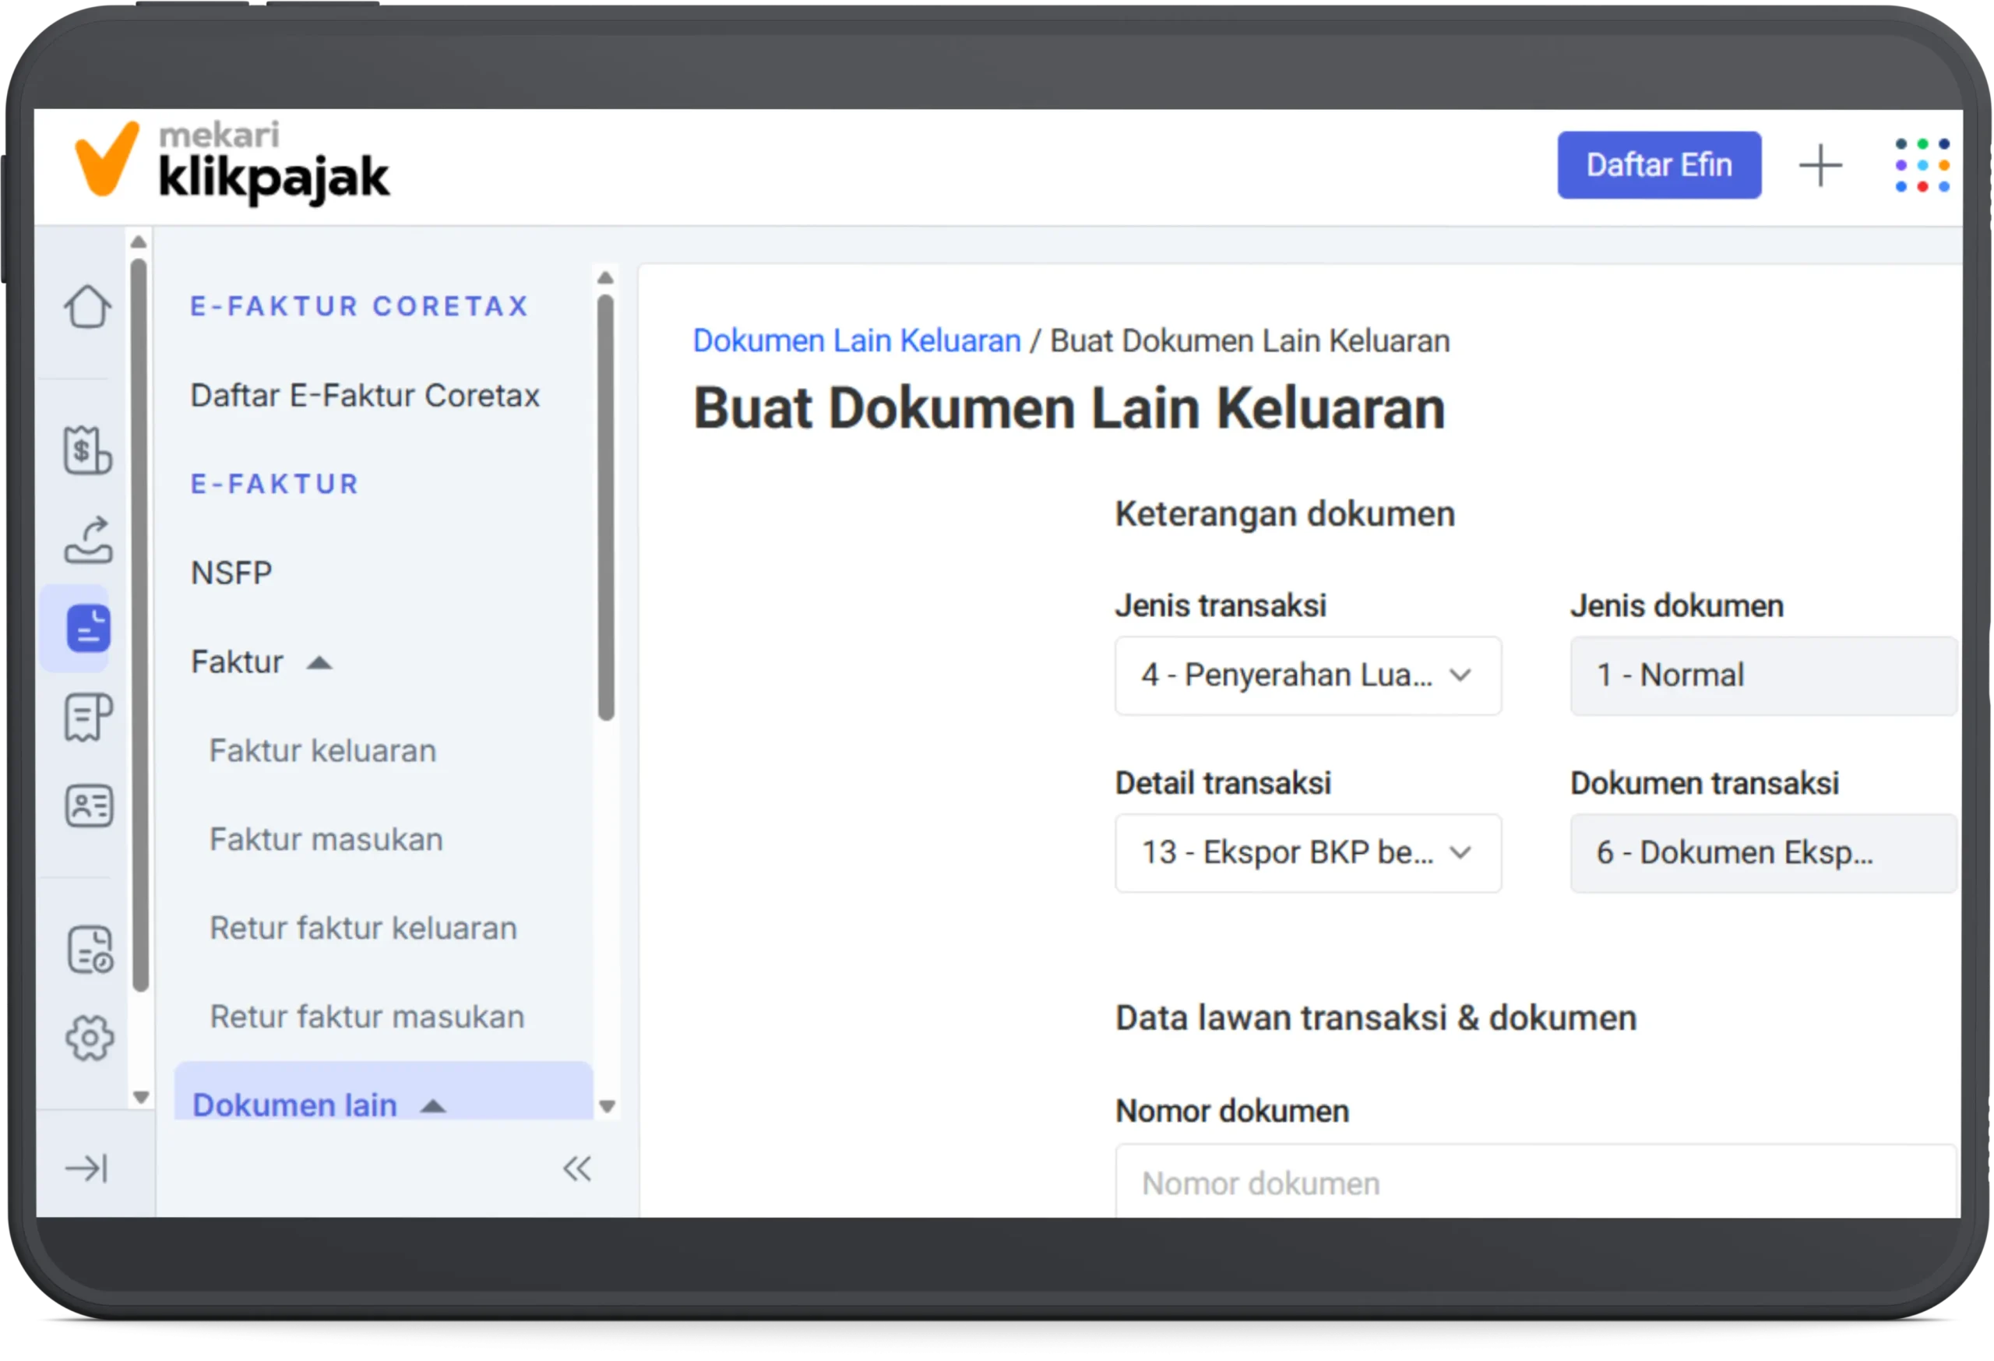The height and width of the screenshot is (1361, 1994).
Task: Open the contact card icon
Action: (86, 806)
